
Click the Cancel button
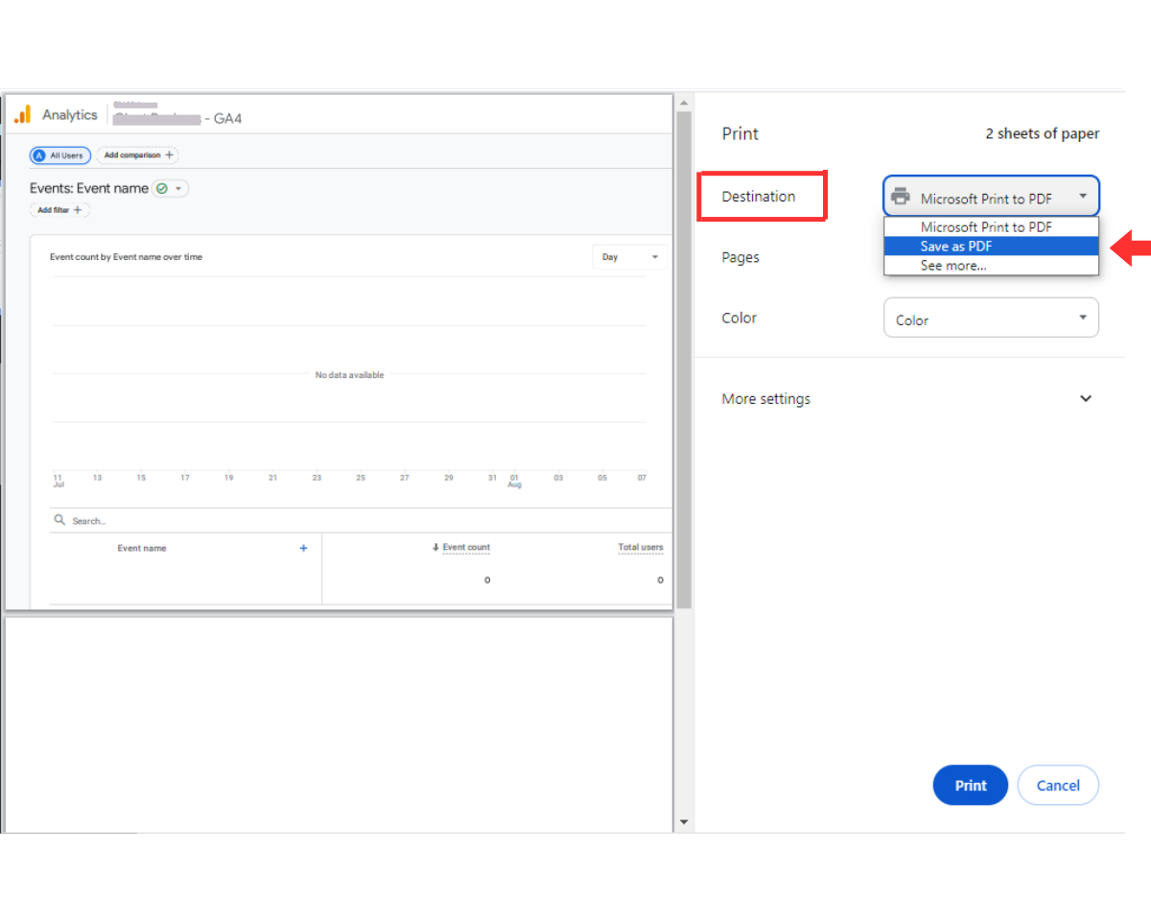(x=1058, y=785)
